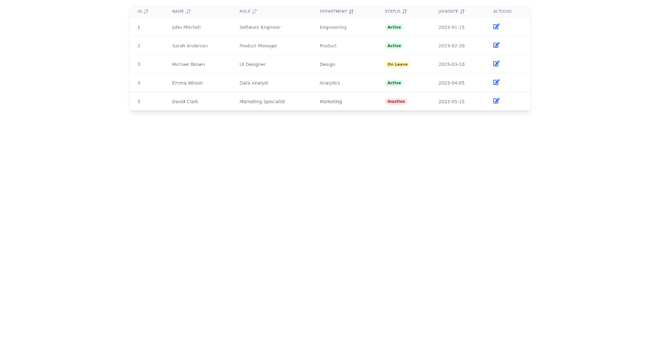The width and height of the screenshot is (660, 346).
Task: Click Emma Wilson's name in the table
Action: 187,83
